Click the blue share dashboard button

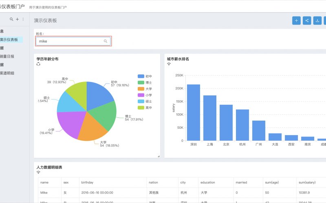pos(307,21)
